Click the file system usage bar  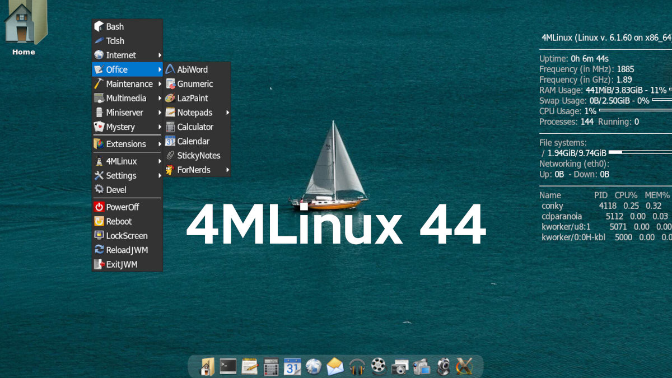coord(640,152)
